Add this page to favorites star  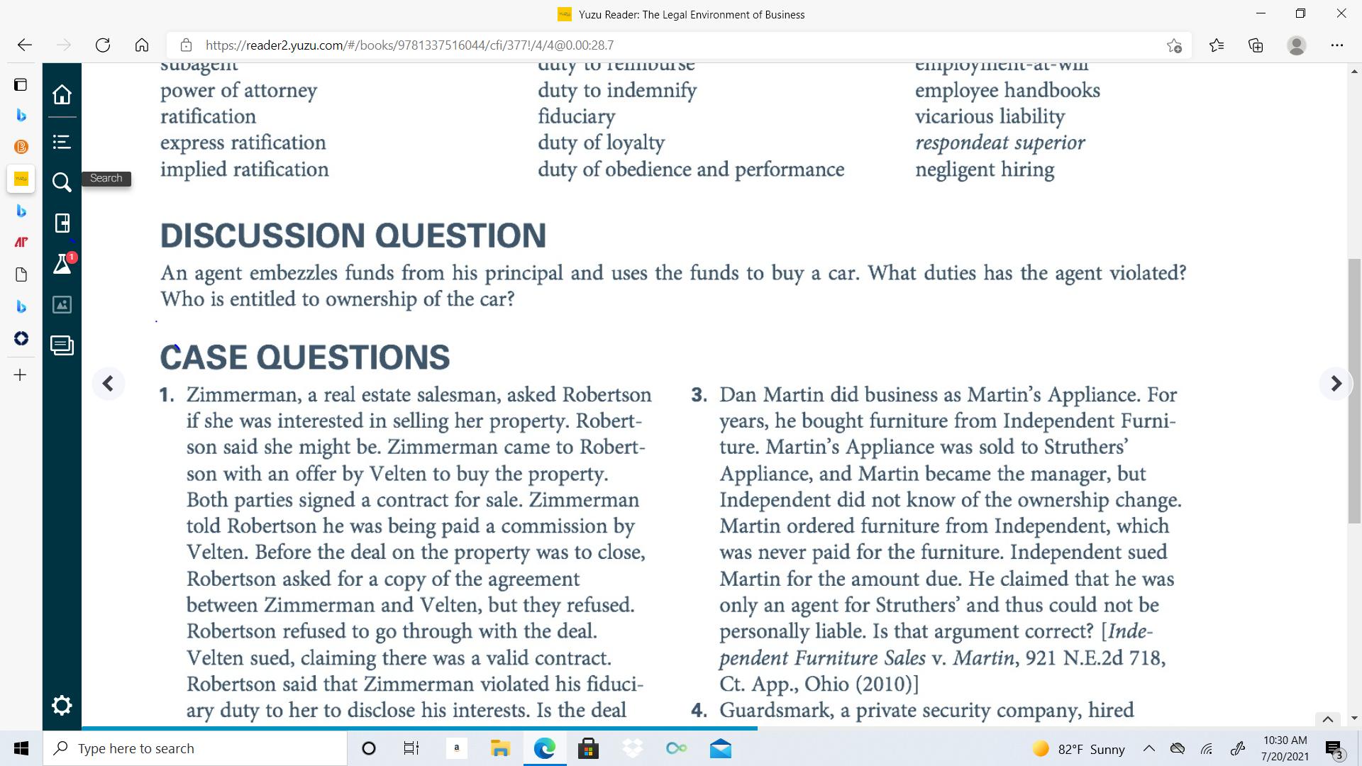click(x=1174, y=45)
